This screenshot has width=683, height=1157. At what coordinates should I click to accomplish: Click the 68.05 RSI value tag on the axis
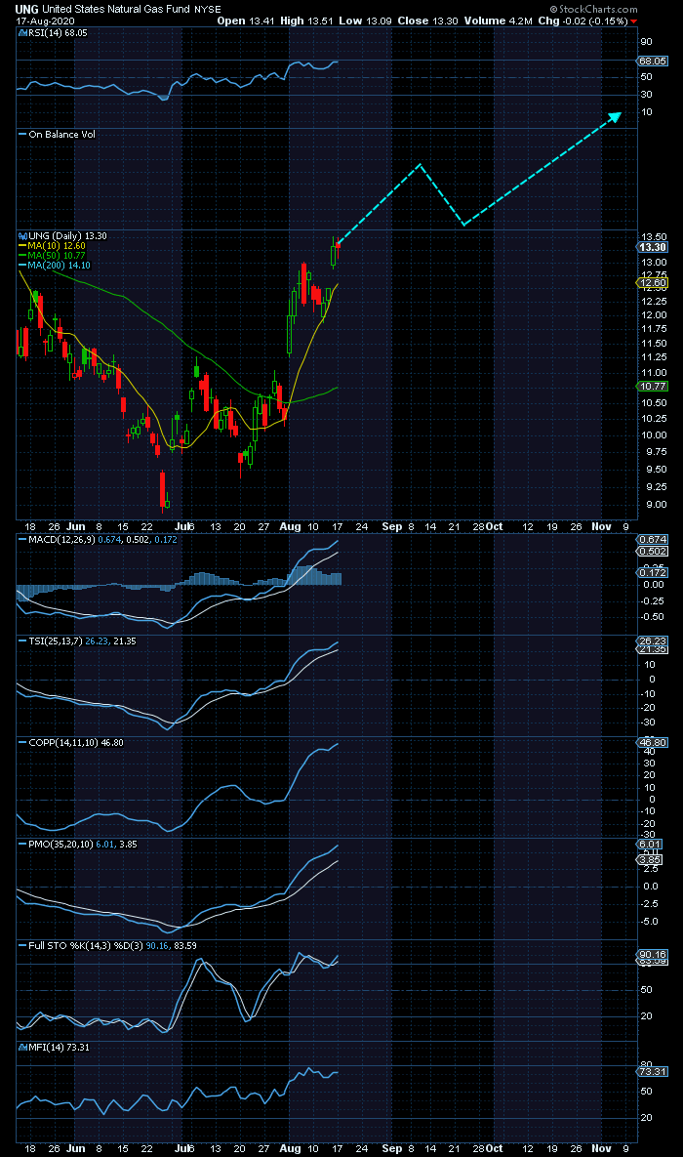(654, 61)
